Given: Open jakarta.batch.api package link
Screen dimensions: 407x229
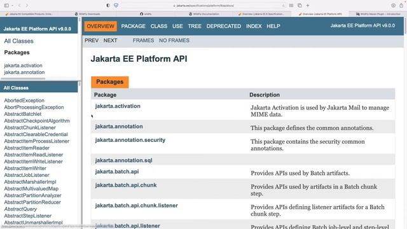Looking at the screenshot, I should point(117,172).
